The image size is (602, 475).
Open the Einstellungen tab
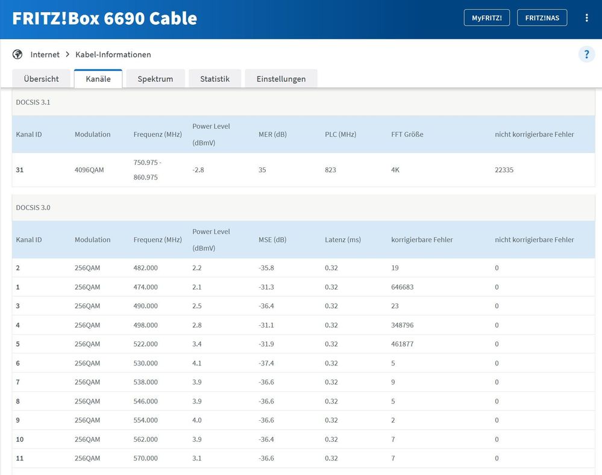pyautogui.click(x=281, y=79)
